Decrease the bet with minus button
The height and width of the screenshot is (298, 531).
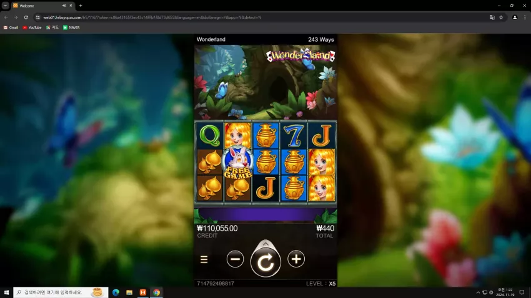click(235, 259)
